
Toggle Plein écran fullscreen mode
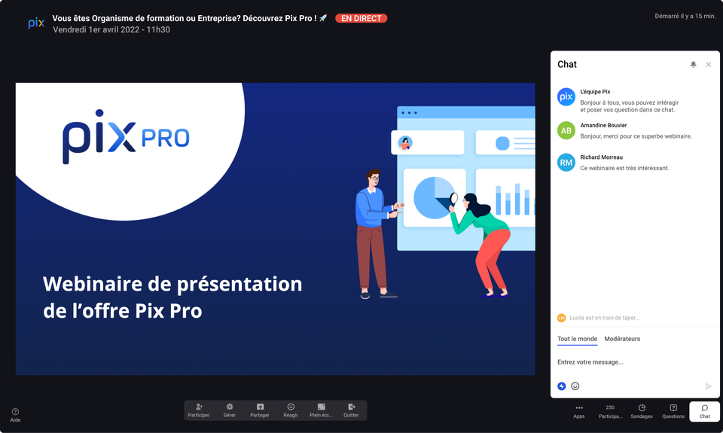point(321,410)
